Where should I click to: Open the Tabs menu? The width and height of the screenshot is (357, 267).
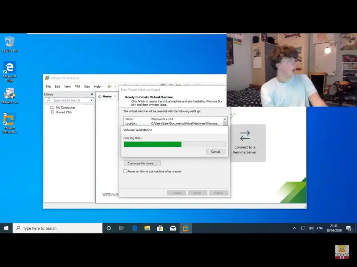click(87, 87)
